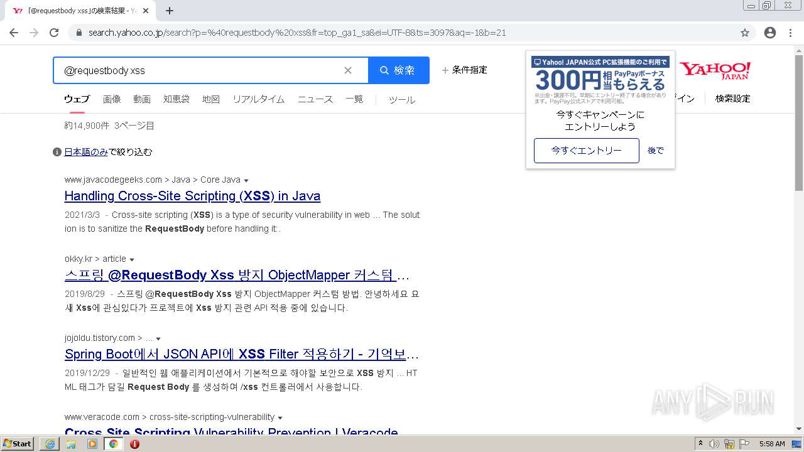Open the okky.kr 스프링 @RequestBody Xss result
This screenshot has width=804, height=452.
237,275
